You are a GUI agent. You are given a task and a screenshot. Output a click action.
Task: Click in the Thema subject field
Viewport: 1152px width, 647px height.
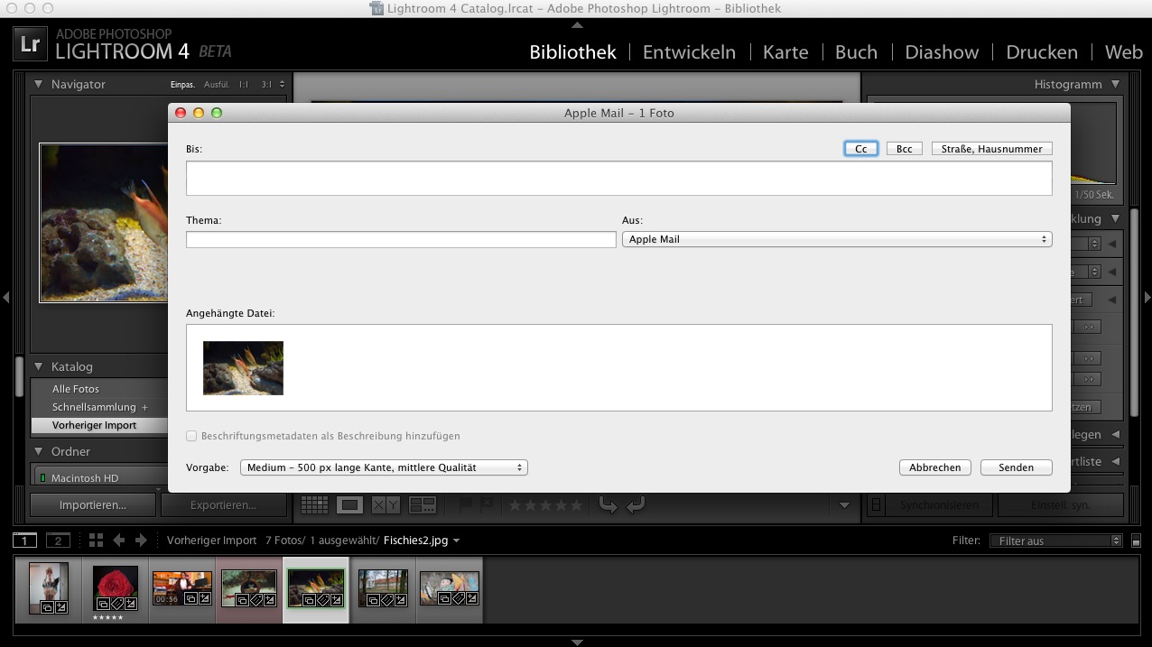(401, 239)
